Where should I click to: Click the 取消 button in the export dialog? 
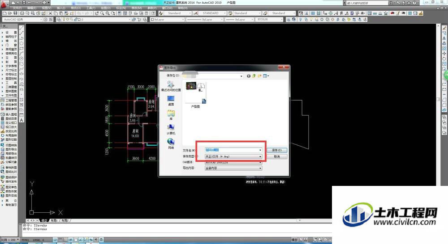[276, 156]
